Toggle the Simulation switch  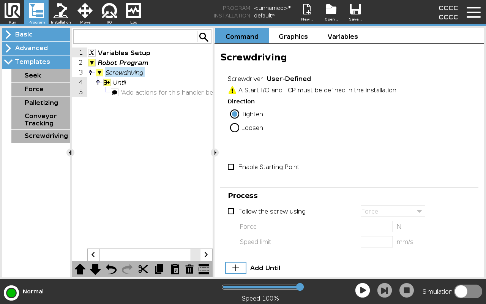pyautogui.click(x=468, y=291)
